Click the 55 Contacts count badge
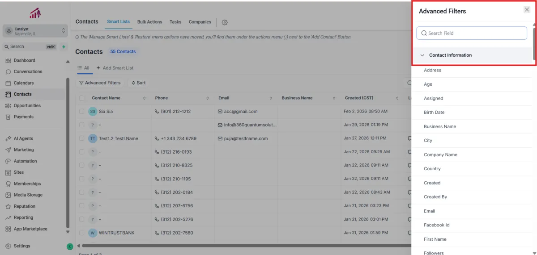 [123, 52]
